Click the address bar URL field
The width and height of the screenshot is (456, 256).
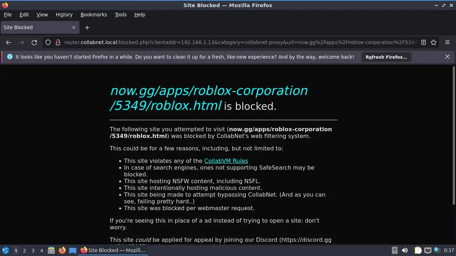coord(240,42)
